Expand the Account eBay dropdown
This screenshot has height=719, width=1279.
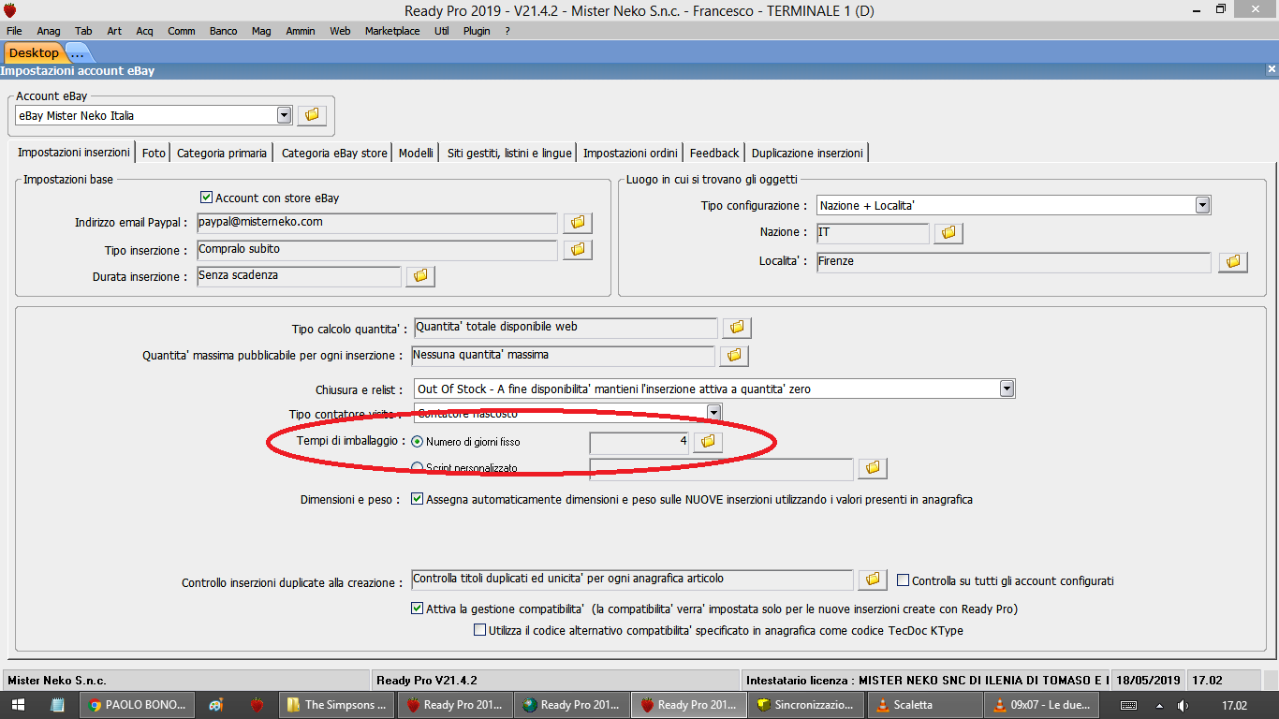285,115
